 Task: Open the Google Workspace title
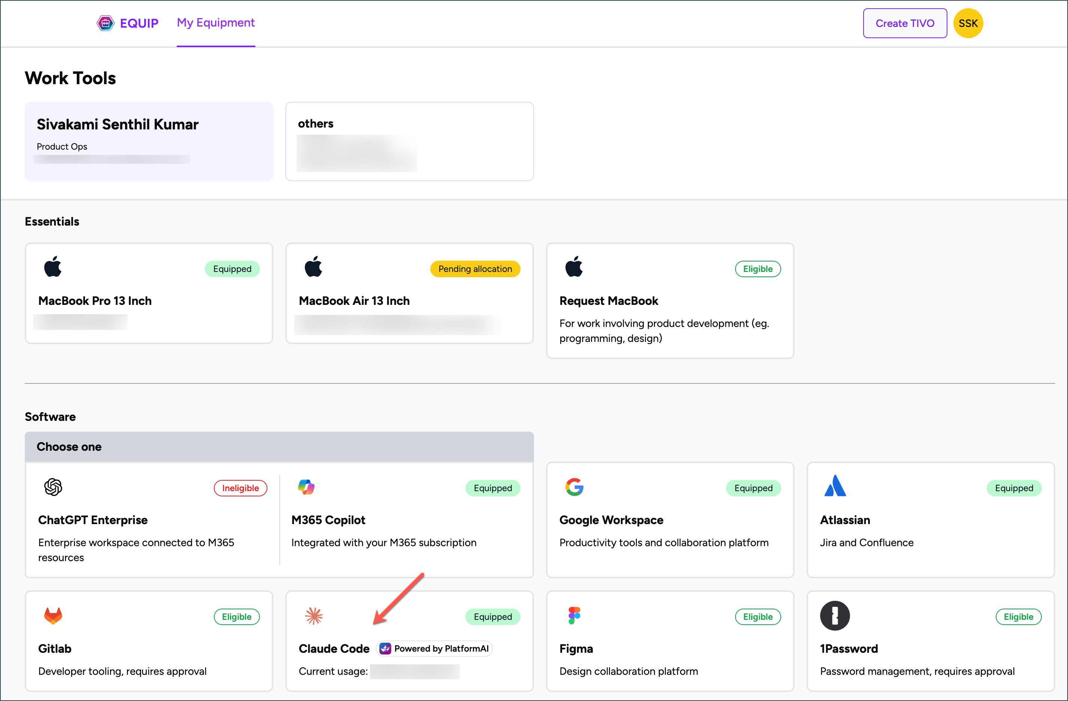point(611,520)
